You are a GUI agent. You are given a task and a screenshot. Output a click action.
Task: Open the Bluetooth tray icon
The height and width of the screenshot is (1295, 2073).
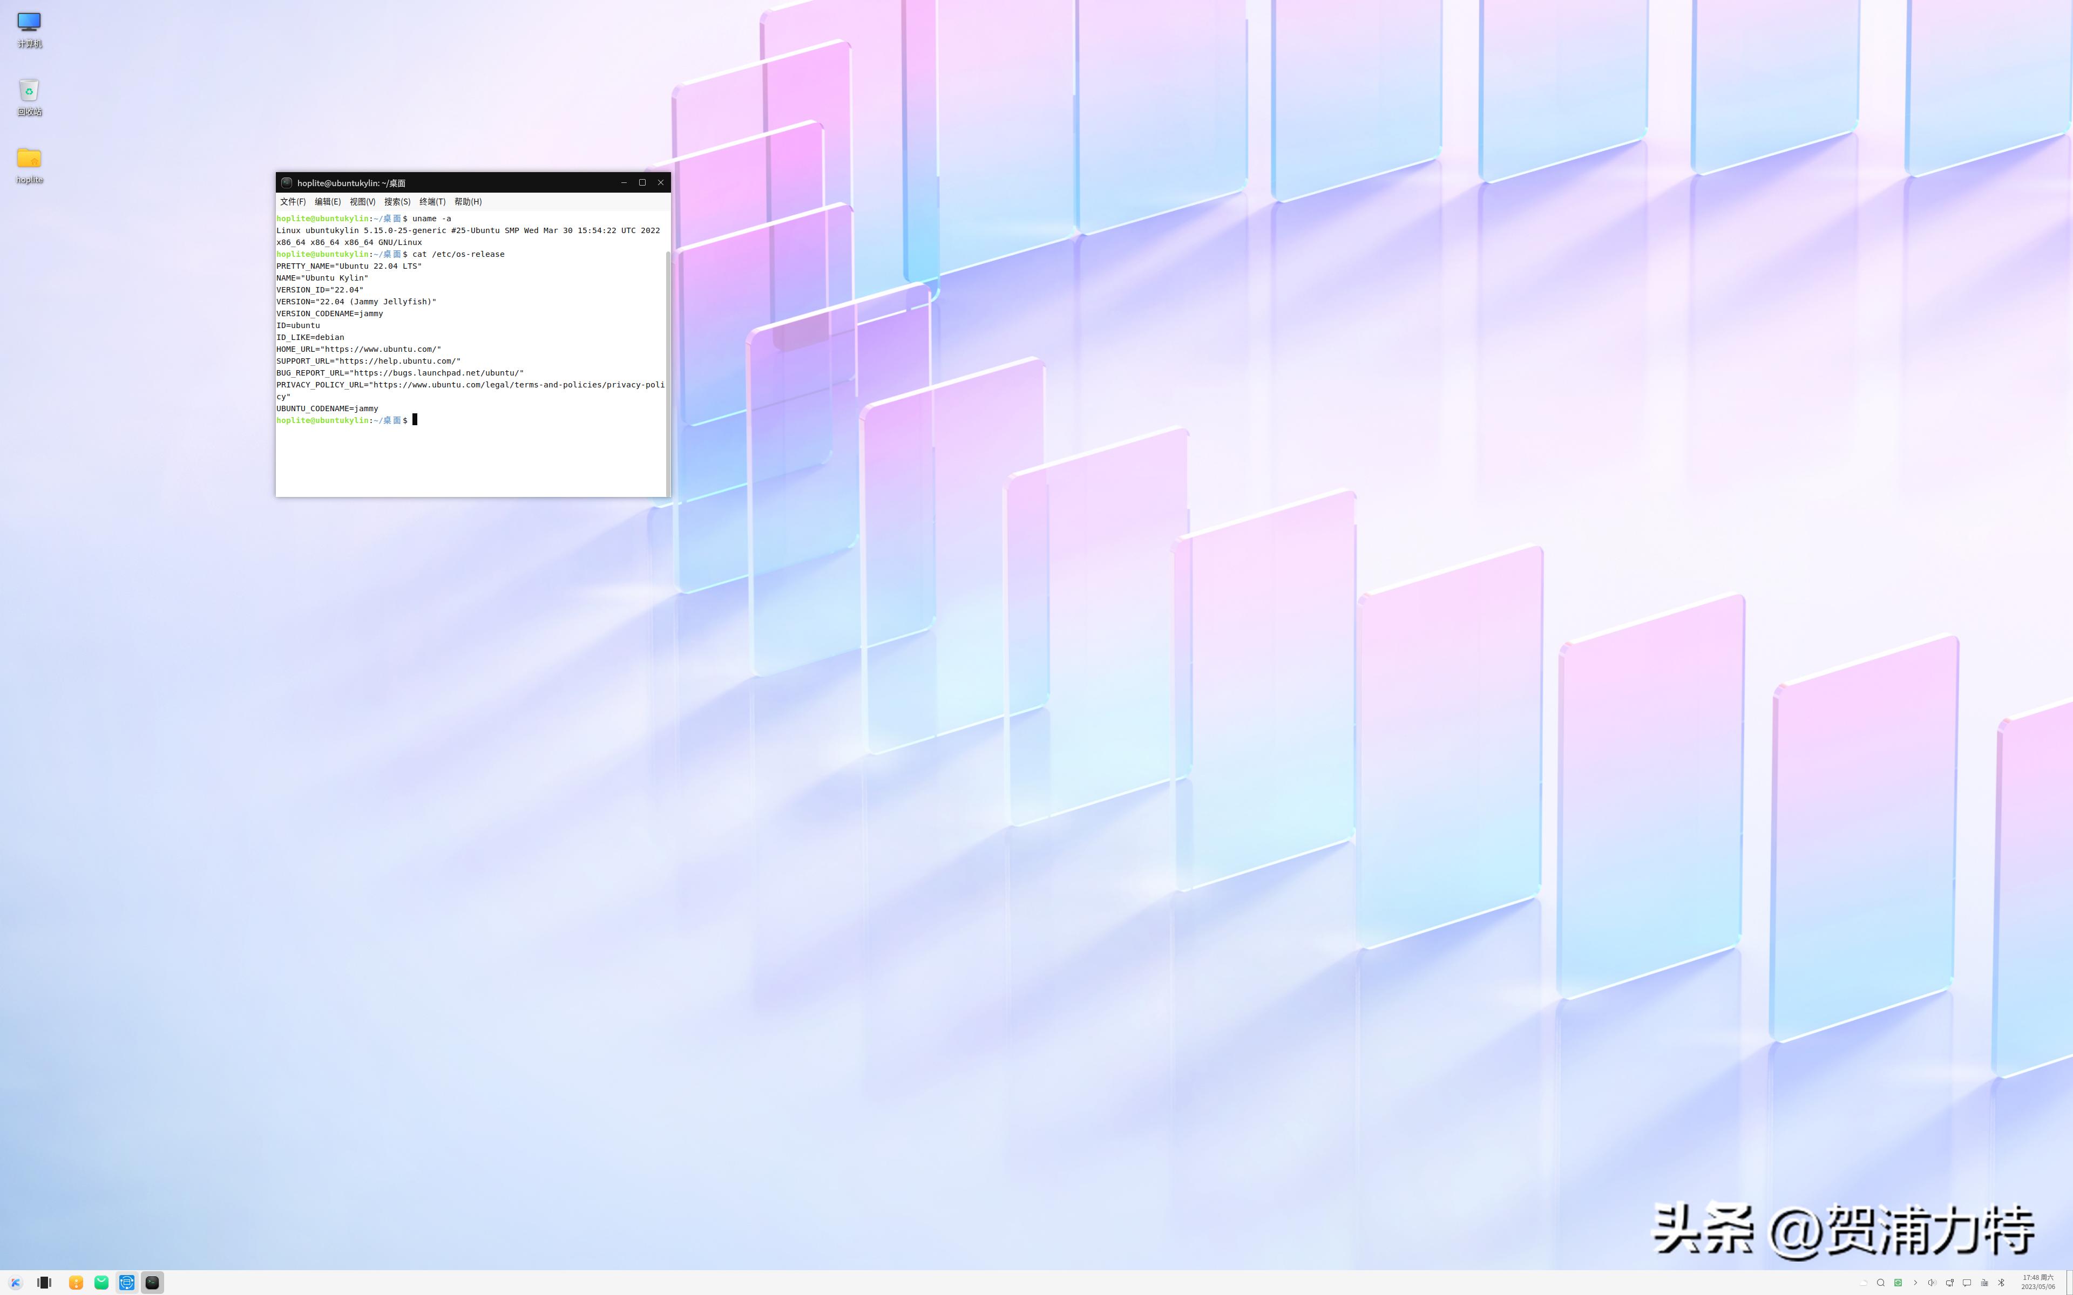(x=2001, y=1283)
